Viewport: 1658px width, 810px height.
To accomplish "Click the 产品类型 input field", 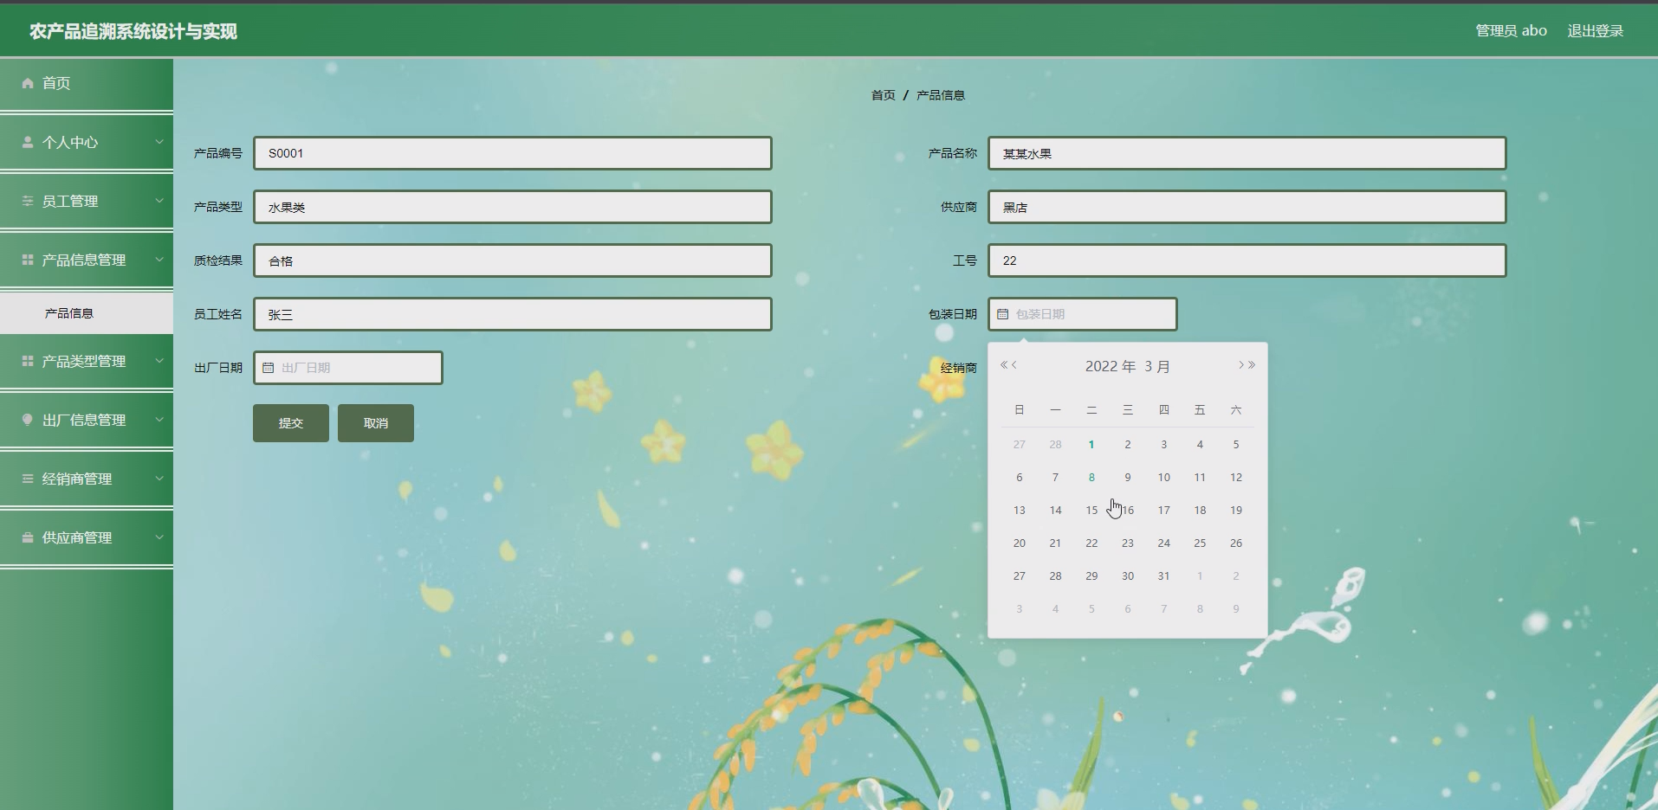I will click(513, 207).
